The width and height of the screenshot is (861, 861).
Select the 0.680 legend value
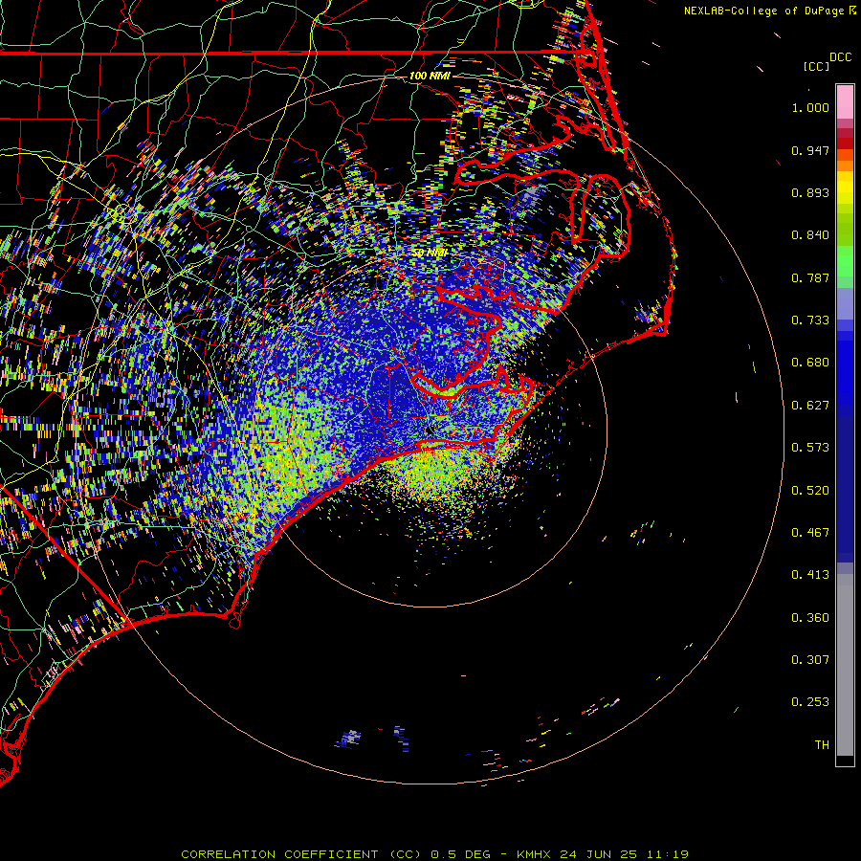coord(810,363)
